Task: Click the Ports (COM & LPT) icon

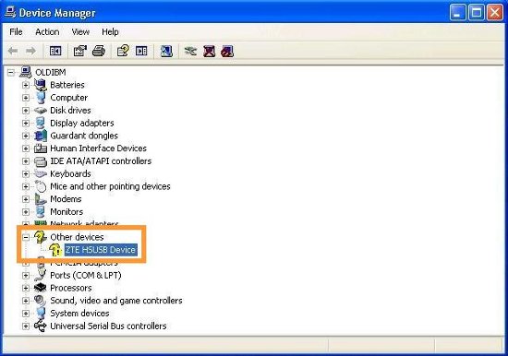Action: point(41,275)
